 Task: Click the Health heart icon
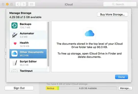pos(15,43)
